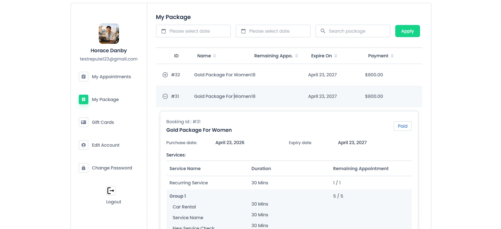This screenshot has height=229, width=501.
Task: Click Remaining Appointment column header
Action: pos(361,169)
